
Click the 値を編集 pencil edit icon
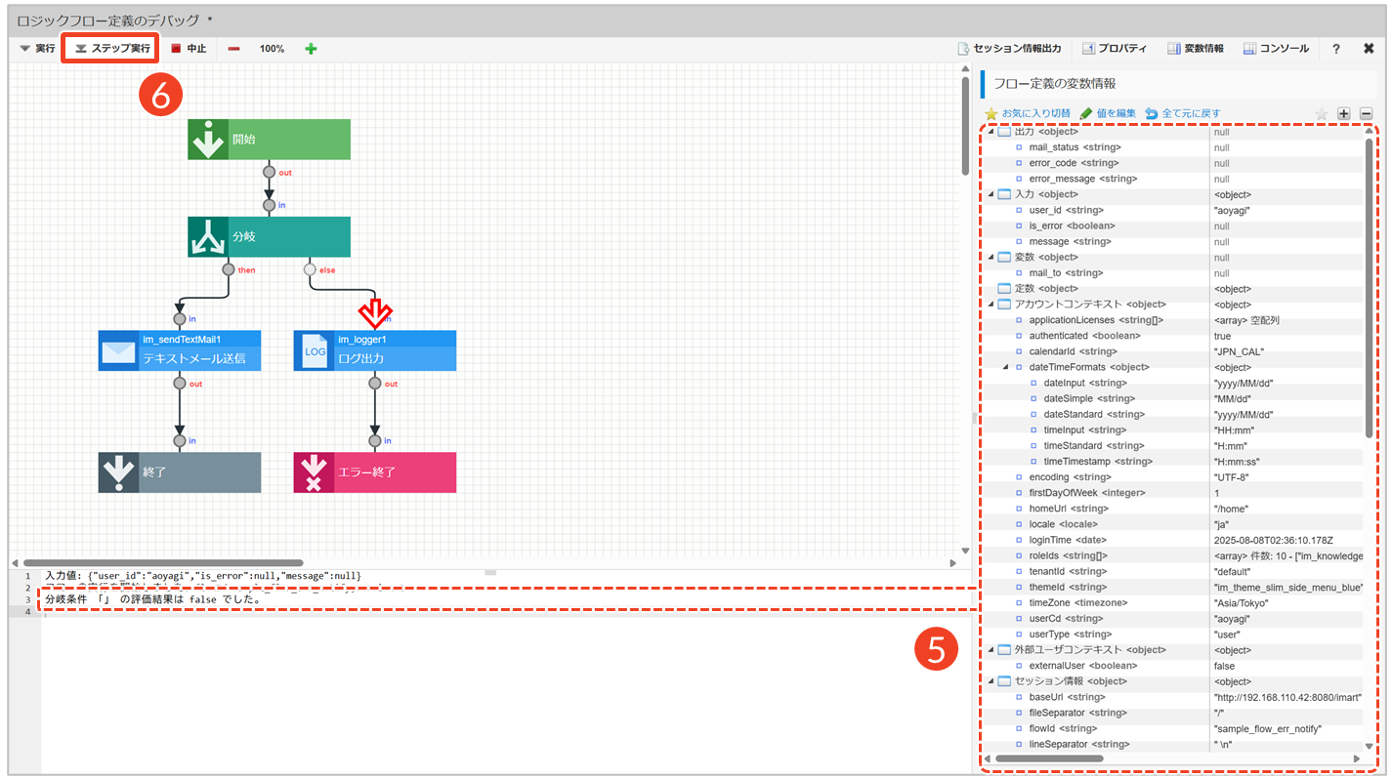click(1108, 113)
